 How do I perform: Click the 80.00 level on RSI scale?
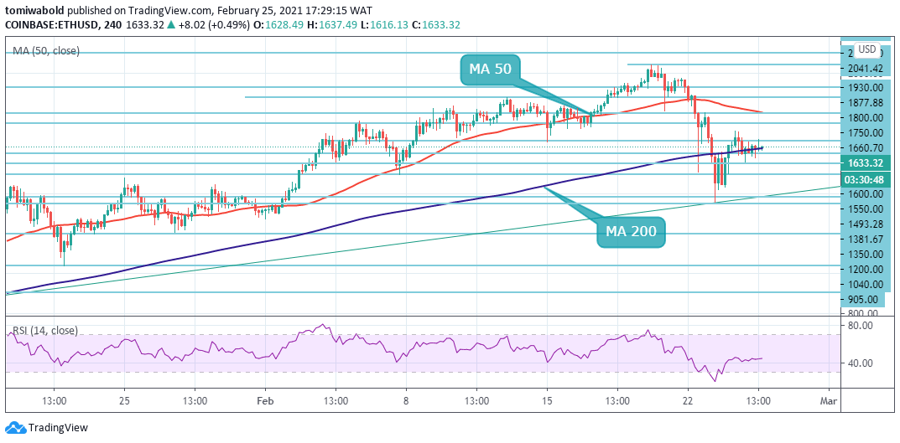(861, 326)
